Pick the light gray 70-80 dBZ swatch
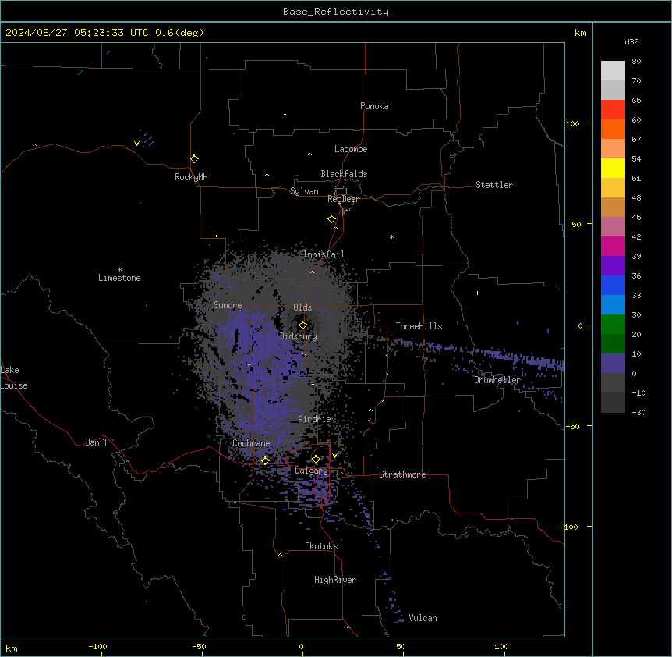Viewport: 672px width, 657px height. pyautogui.click(x=613, y=71)
